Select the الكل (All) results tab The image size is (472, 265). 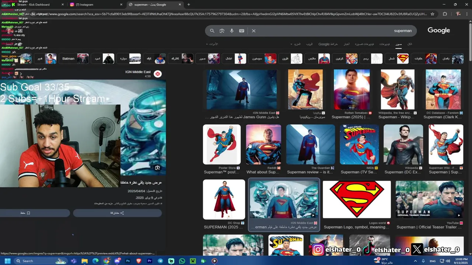[410, 44]
